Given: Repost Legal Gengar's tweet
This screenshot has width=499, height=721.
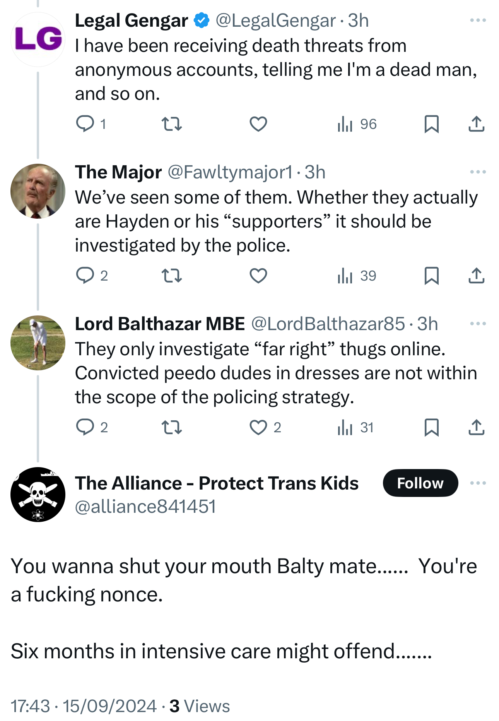Looking at the screenshot, I should tap(171, 124).
